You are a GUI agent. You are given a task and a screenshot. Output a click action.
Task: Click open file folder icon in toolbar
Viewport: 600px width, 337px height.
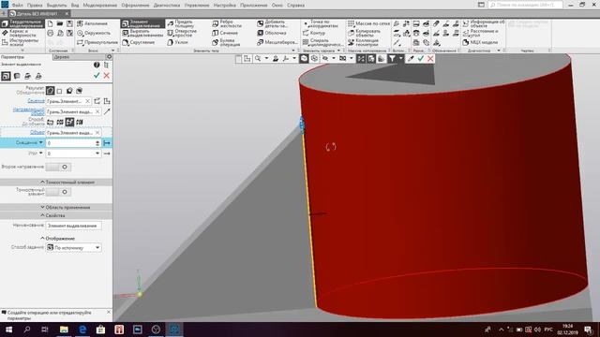[60, 23]
